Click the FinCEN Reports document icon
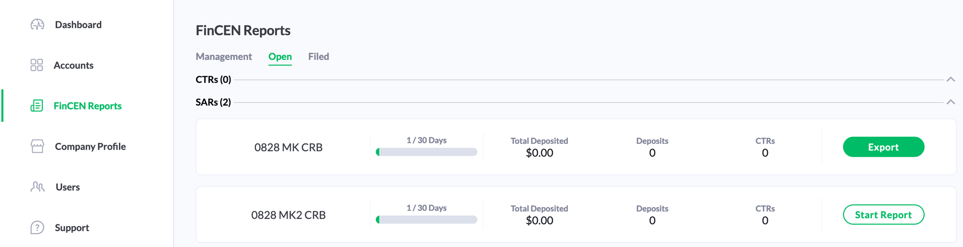The width and height of the screenshot is (963, 247). click(37, 106)
